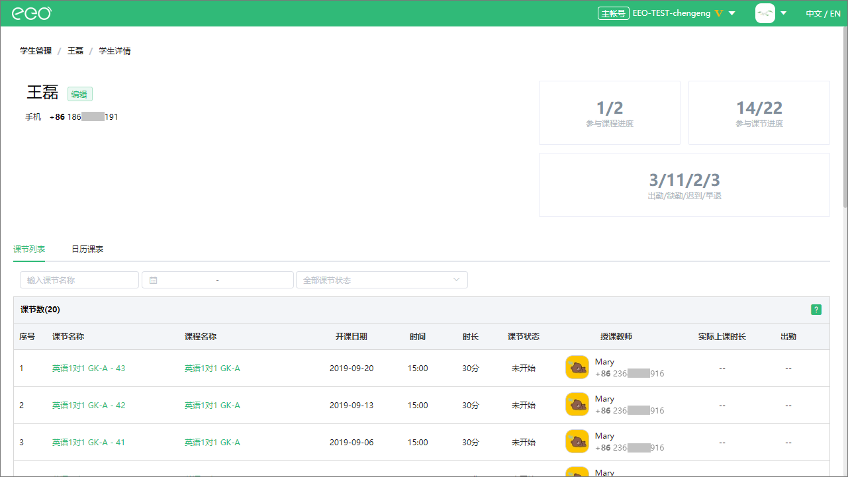Click the 1/2 参与课程进度 card
The width and height of the screenshot is (848, 477).
pos(610,112)
